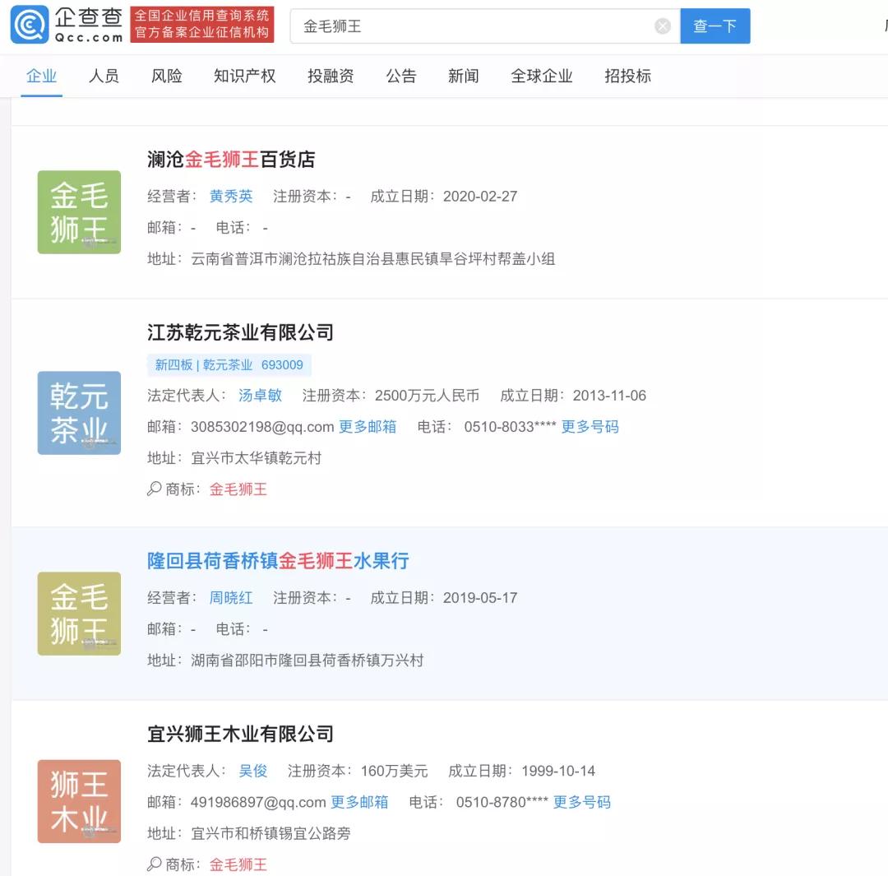
Task: Click operator 黄秀英 of the 百货店
Action: 231,196
